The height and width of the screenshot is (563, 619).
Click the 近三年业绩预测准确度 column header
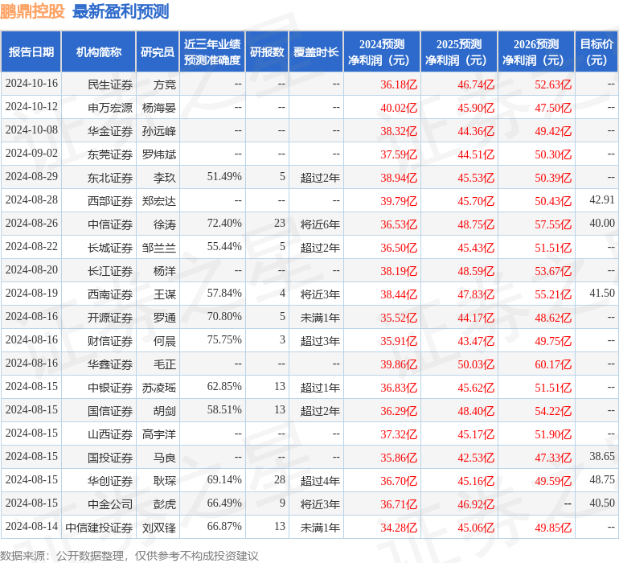pos(212,51)
